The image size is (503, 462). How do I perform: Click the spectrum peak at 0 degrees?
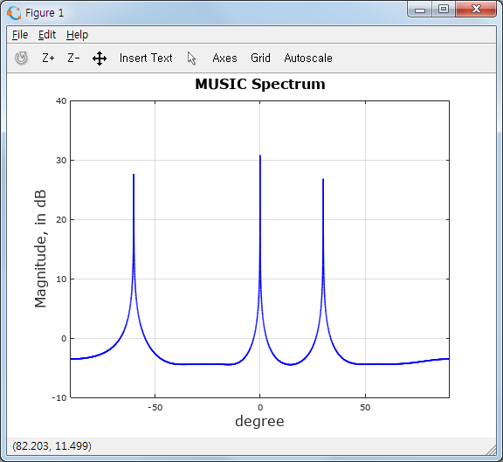coord(260,156)
